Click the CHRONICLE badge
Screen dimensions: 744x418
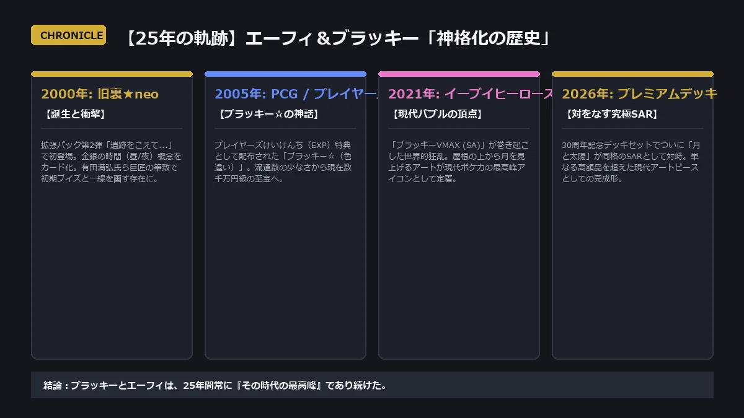[68, 35]
